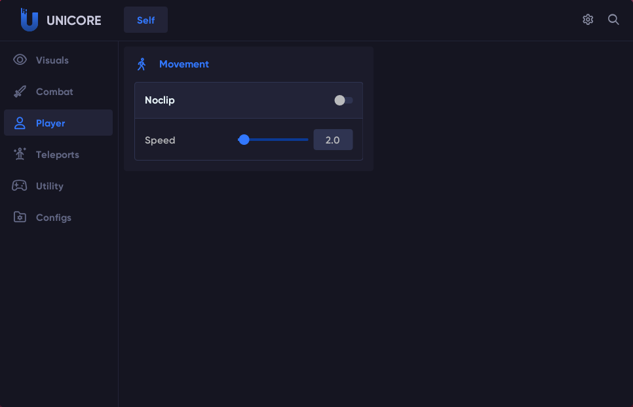The height and width of the screenshot is (407, 633).
Task: Click the Player person icon
Action: 20,123
